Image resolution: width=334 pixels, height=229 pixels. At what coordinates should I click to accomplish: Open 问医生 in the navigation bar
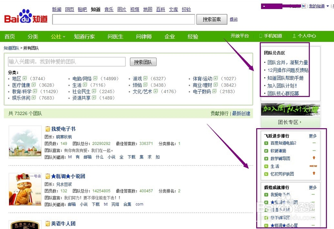[115, 37]
